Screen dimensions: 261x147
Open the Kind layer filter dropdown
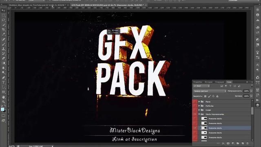[x=201, y=86]
